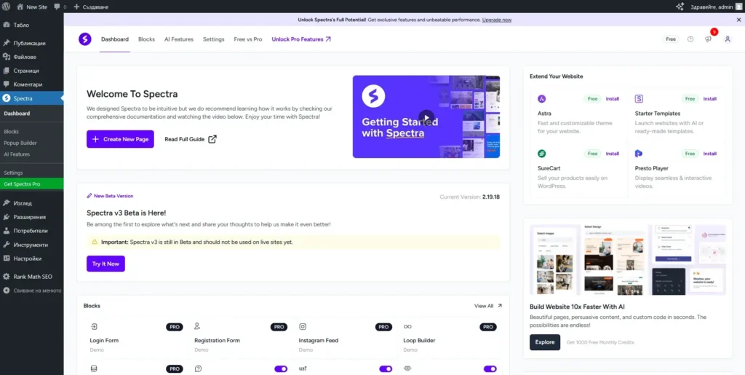This screenshot has height=375, width=745.
Task: Open the Free vs Pro tab
Action: (248, 39)
